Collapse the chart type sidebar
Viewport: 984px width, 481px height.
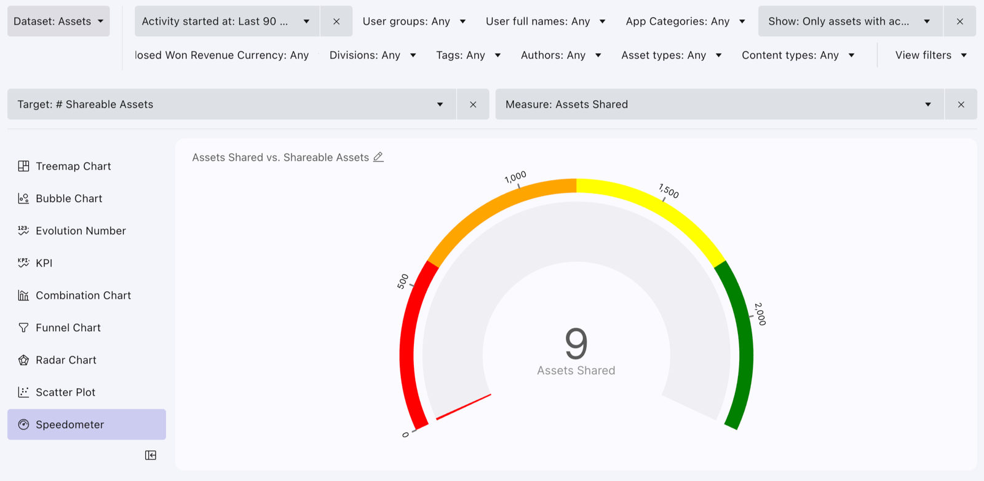[x=151, y=455]
